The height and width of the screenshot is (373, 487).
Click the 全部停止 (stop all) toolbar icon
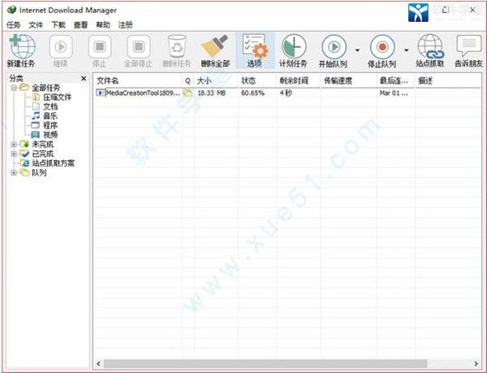(139, 46)
